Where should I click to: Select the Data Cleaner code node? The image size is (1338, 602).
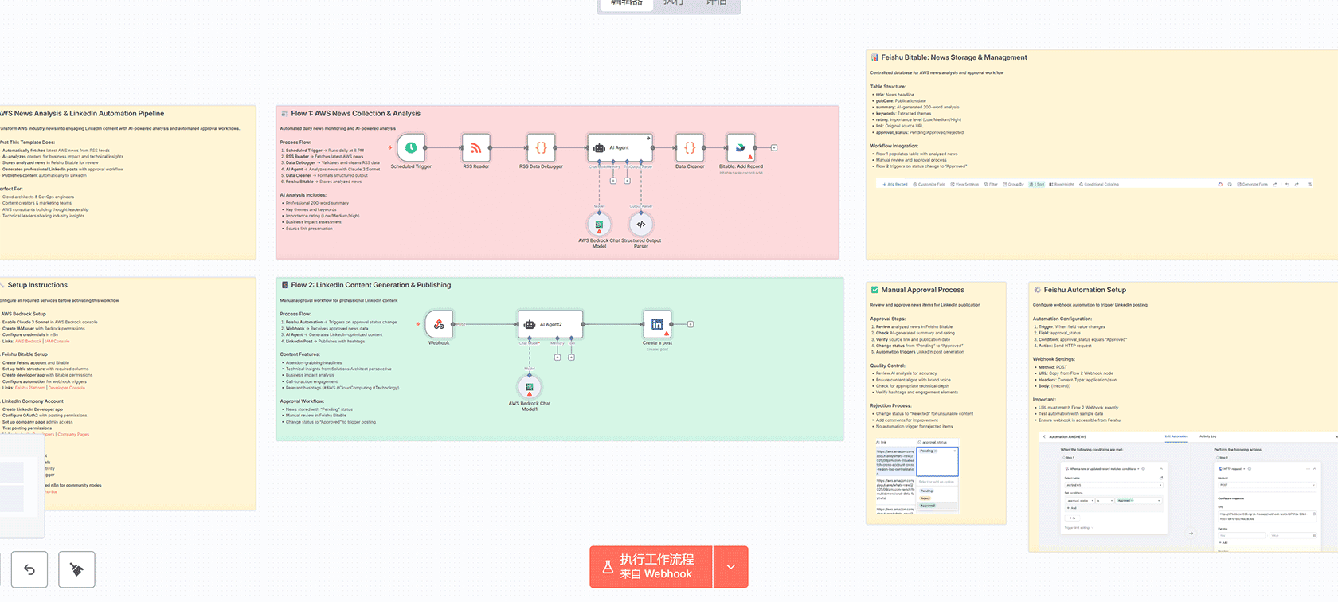click(x=690, y=148)
